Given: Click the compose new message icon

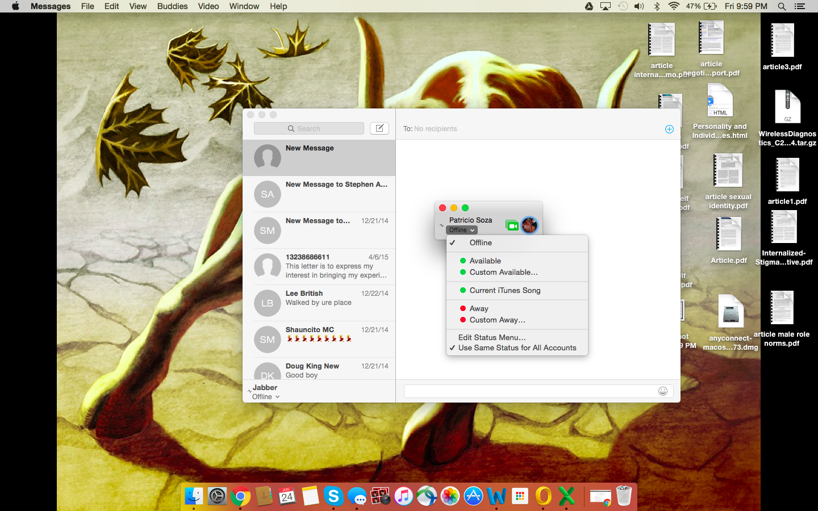Looking at the screenshot, I should click(379, 128).
